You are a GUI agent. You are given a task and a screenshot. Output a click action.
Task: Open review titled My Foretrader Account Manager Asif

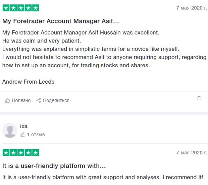61,21
